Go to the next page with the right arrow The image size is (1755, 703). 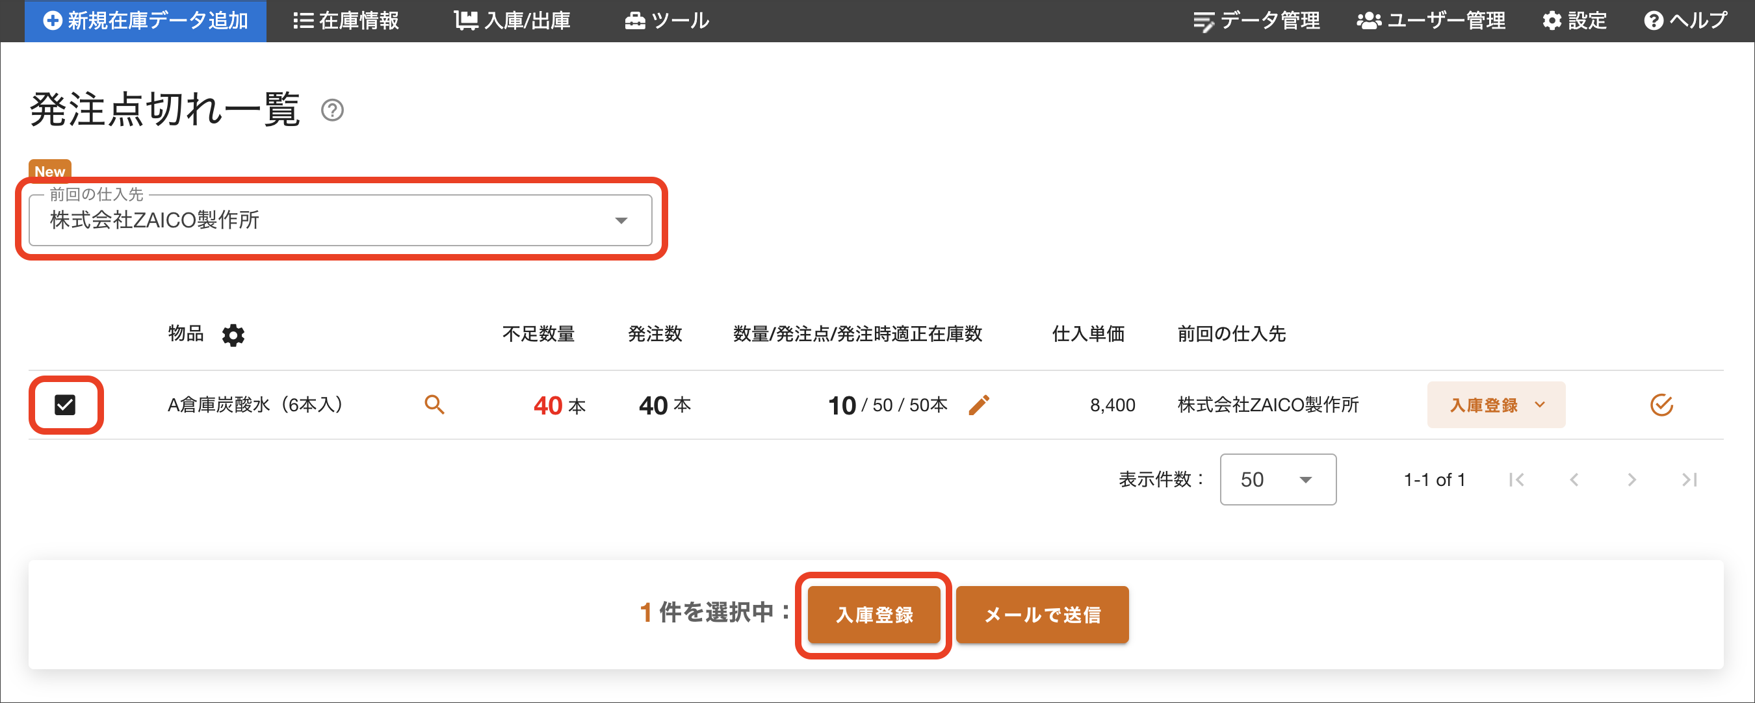coord(1631,479)
